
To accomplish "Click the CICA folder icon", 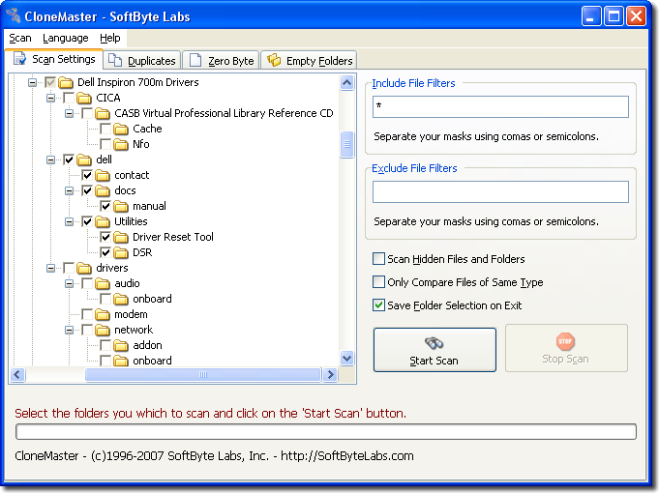I will click(x=84, y=98).
